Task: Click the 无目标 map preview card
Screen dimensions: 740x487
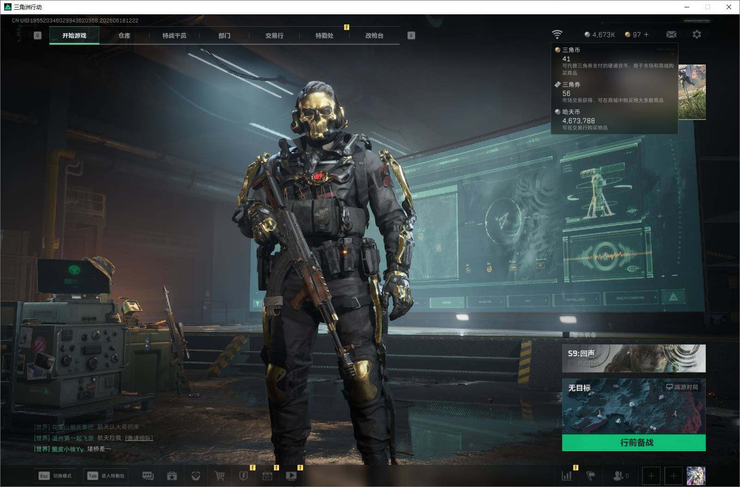Action: coord(634,407)
